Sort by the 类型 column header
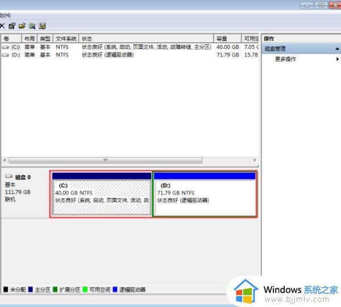The width and height of the screenshot is (341, 307). coord(45,39)
